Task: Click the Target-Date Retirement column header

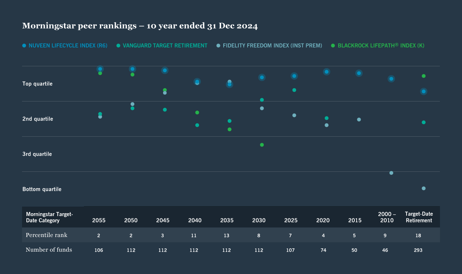Action: tap(419, 217)
